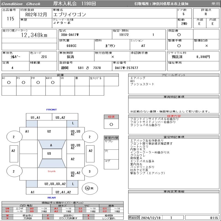Click the 乗用 label in top header

tap(215, 4)
